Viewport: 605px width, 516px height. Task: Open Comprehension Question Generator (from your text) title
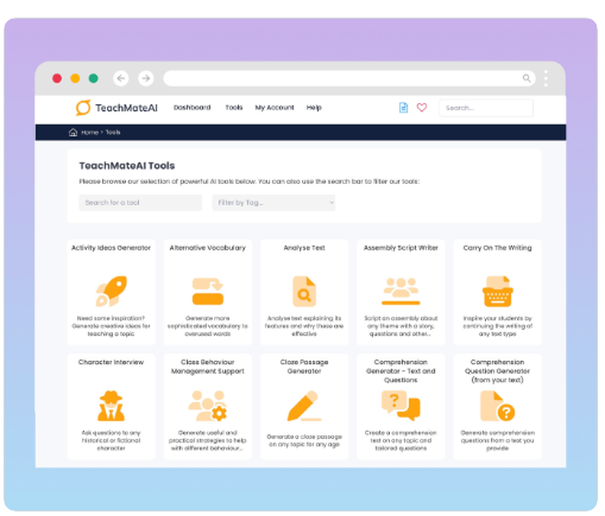[498, 371]
